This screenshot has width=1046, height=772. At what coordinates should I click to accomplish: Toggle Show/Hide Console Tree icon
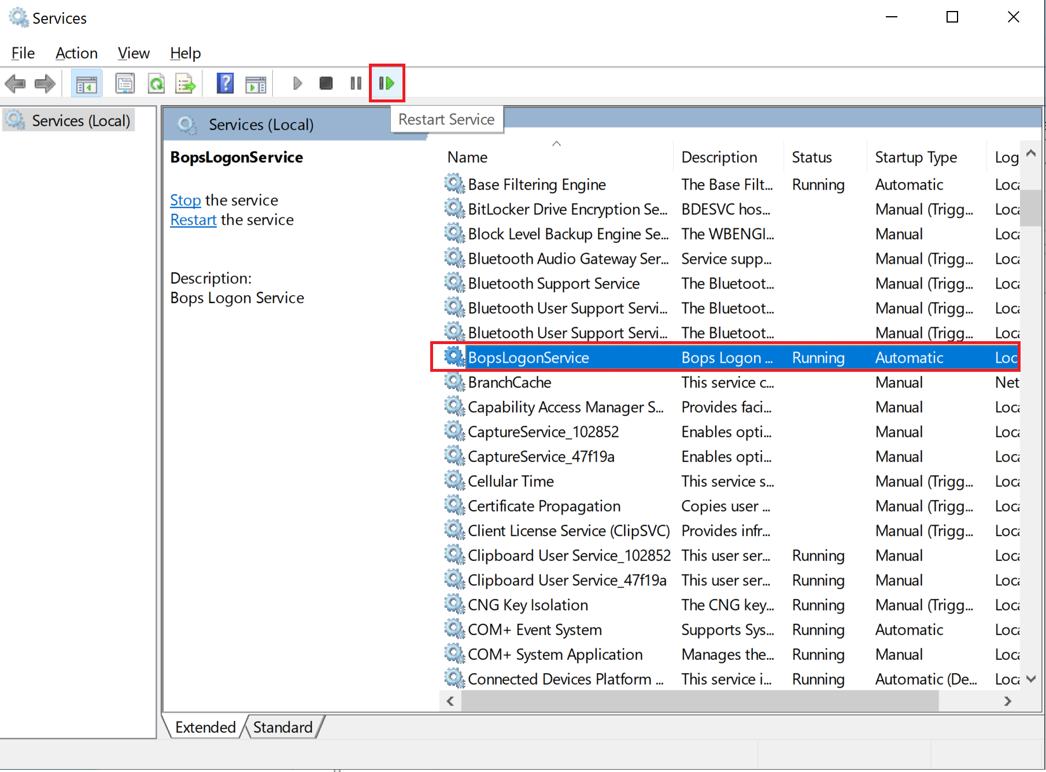86,84
